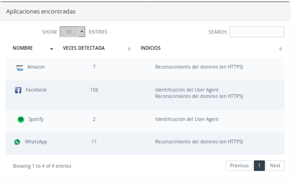293x180 pixels.
Task: Sort by the Nombre column arrow
Action: click(52, 49)
